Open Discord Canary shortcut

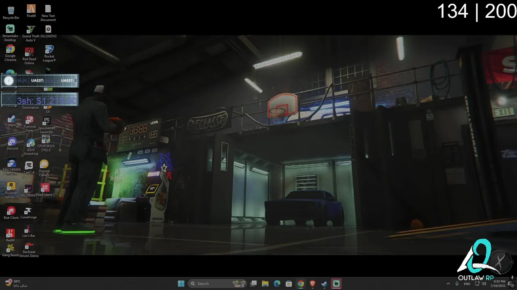(x=44, y=168)
